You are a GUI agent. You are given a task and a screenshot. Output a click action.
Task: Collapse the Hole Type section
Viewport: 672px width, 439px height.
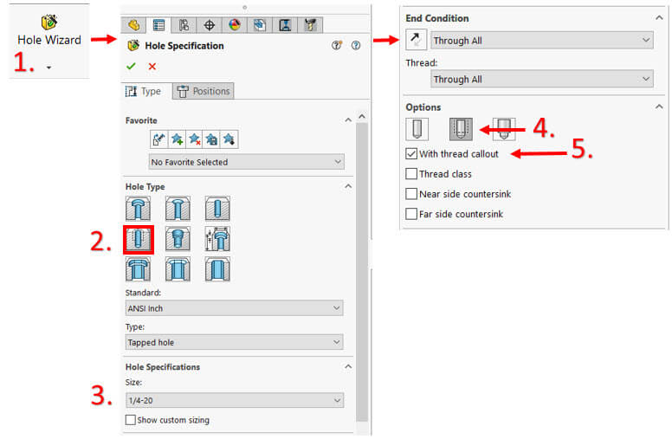pyautogui.click(x=348, y=186)
